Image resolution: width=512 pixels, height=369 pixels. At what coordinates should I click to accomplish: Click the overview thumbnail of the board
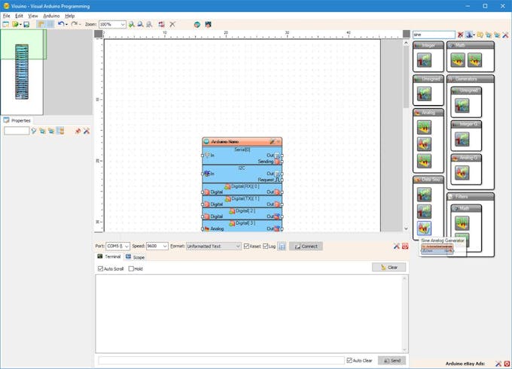click(x=22, y=71)
